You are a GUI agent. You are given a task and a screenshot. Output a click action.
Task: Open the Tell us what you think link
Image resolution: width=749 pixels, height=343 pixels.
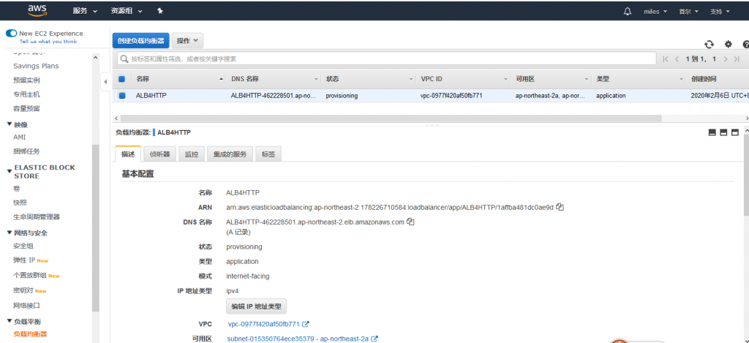click(48, 42)
